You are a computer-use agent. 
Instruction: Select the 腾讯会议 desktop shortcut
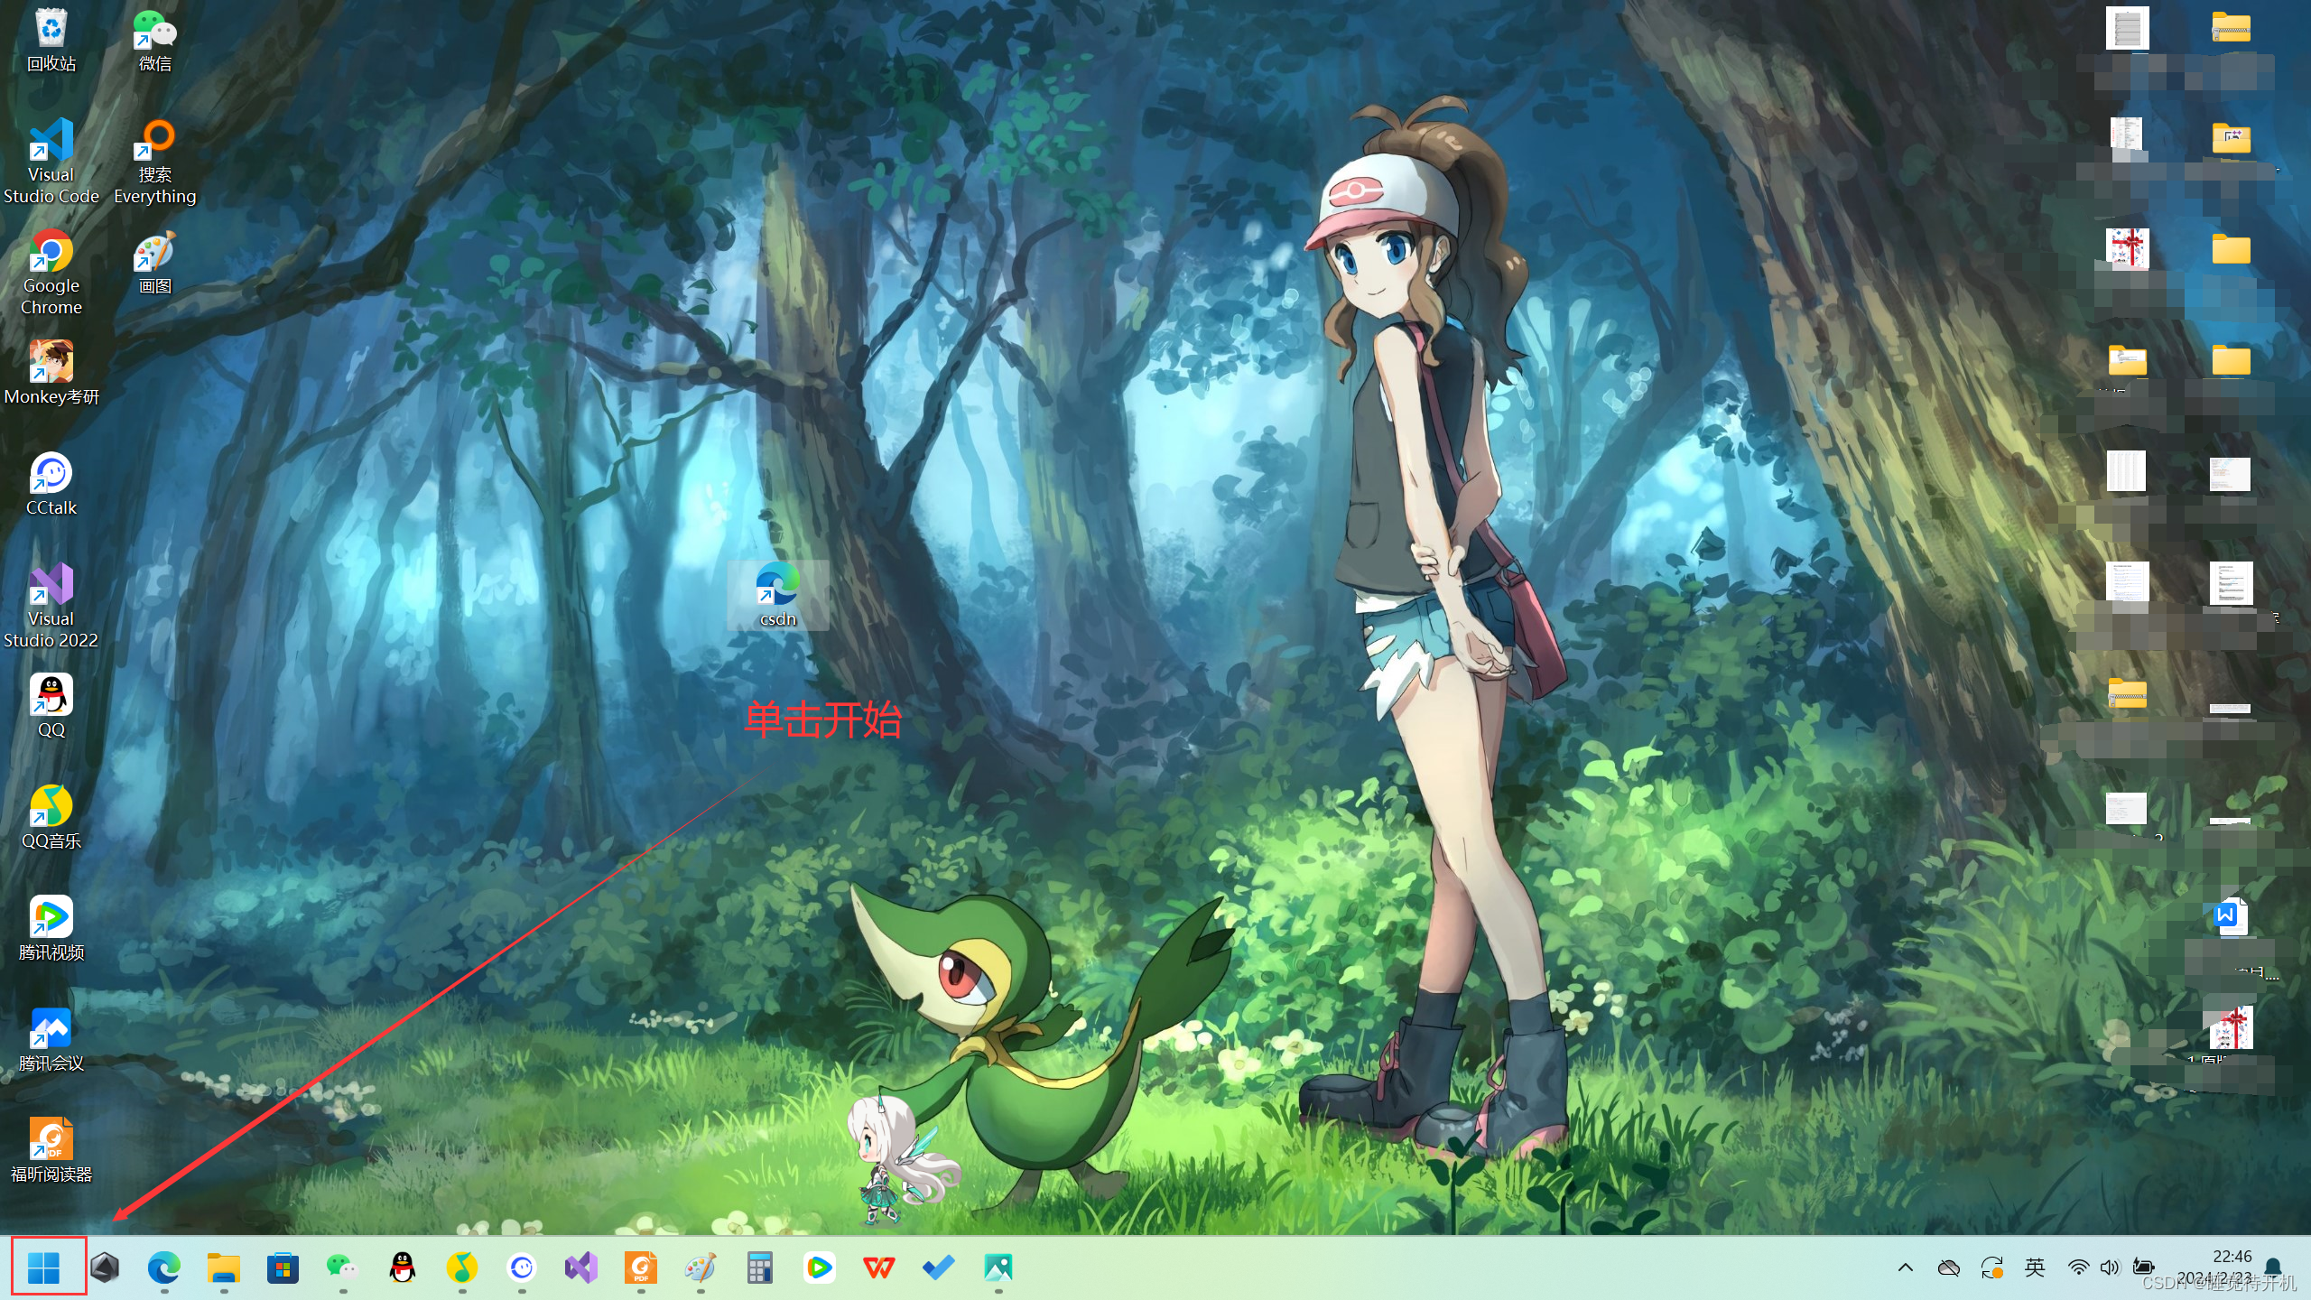click(x=51, y=1039)
